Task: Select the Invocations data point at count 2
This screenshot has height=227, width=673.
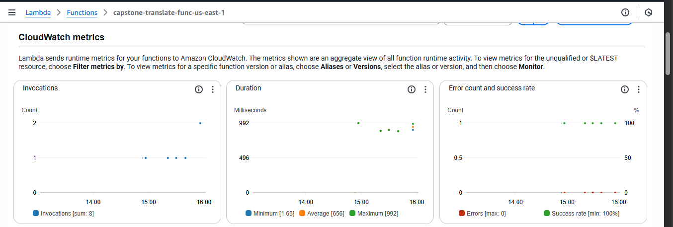Action: pos(200,123)
